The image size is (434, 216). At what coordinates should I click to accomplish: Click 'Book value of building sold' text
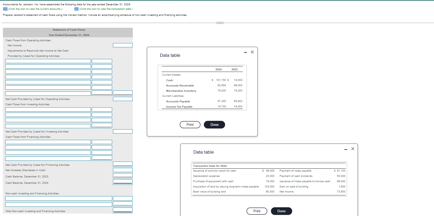(209, 192)
